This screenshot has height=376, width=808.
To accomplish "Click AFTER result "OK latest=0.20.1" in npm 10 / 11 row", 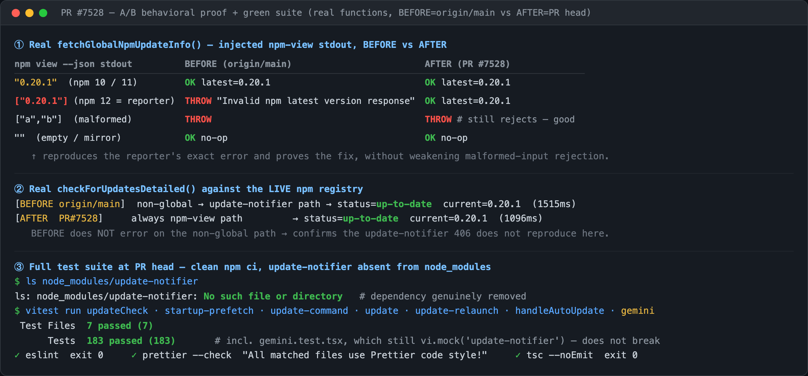I will click(x=468, y=82).
